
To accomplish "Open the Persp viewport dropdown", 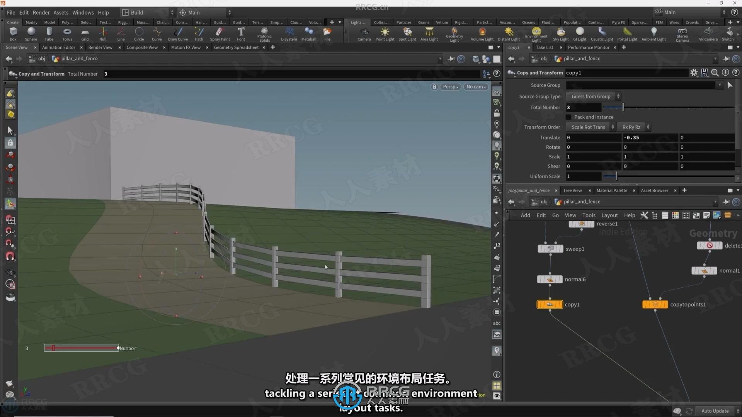I will [451, 87].
